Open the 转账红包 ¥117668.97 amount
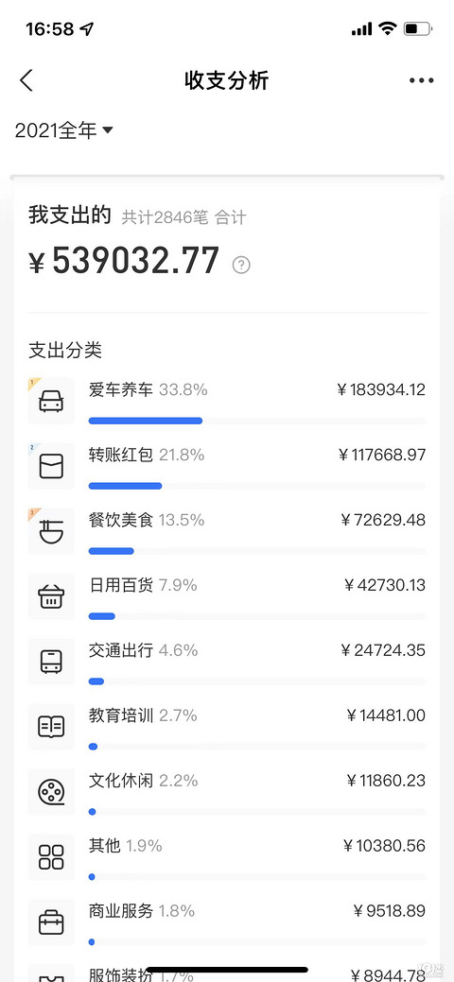Viewport: 454px width, 982px height. pyautogui.click(x=381, y=455)
